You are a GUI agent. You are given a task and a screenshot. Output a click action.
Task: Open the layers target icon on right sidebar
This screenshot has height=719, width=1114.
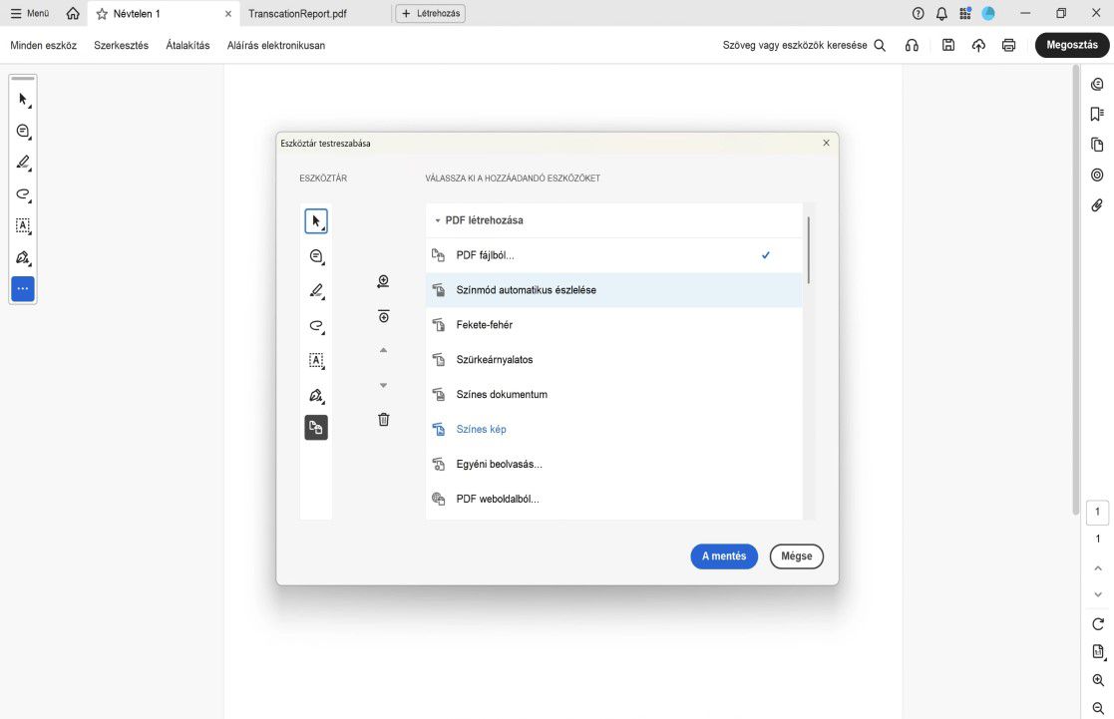1098,175
